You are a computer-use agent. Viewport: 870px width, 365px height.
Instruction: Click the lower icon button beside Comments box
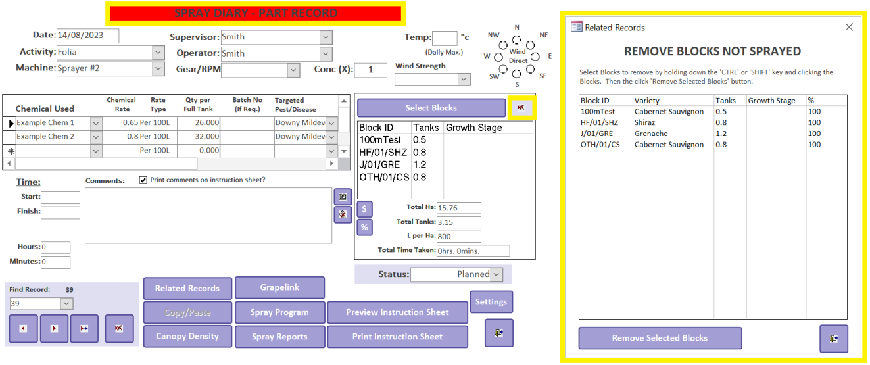coord(343,214)
